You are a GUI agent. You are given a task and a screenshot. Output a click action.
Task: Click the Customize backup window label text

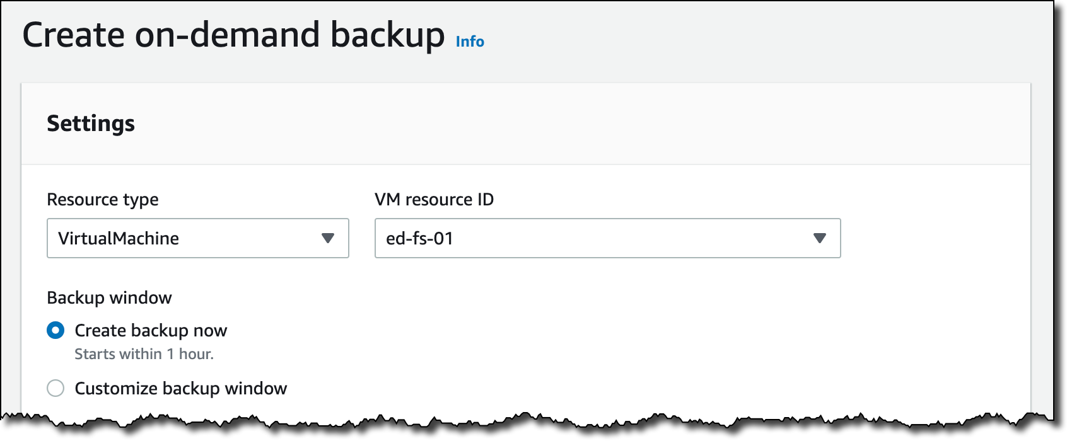pos(180,388)
